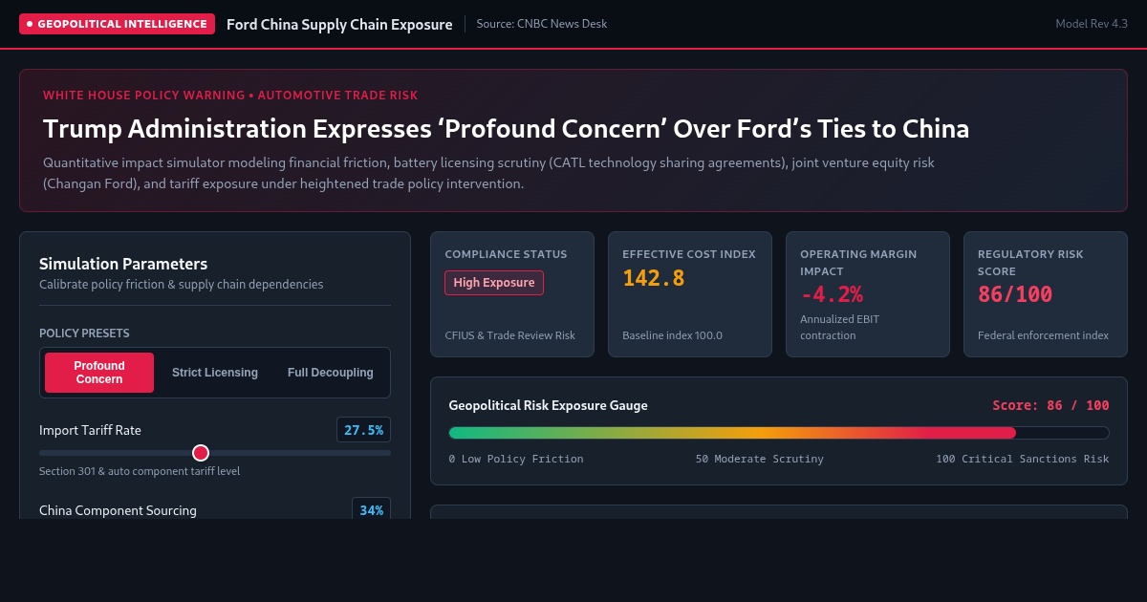Click the 50 Moderate Scrutiny label

coord(759,459)
